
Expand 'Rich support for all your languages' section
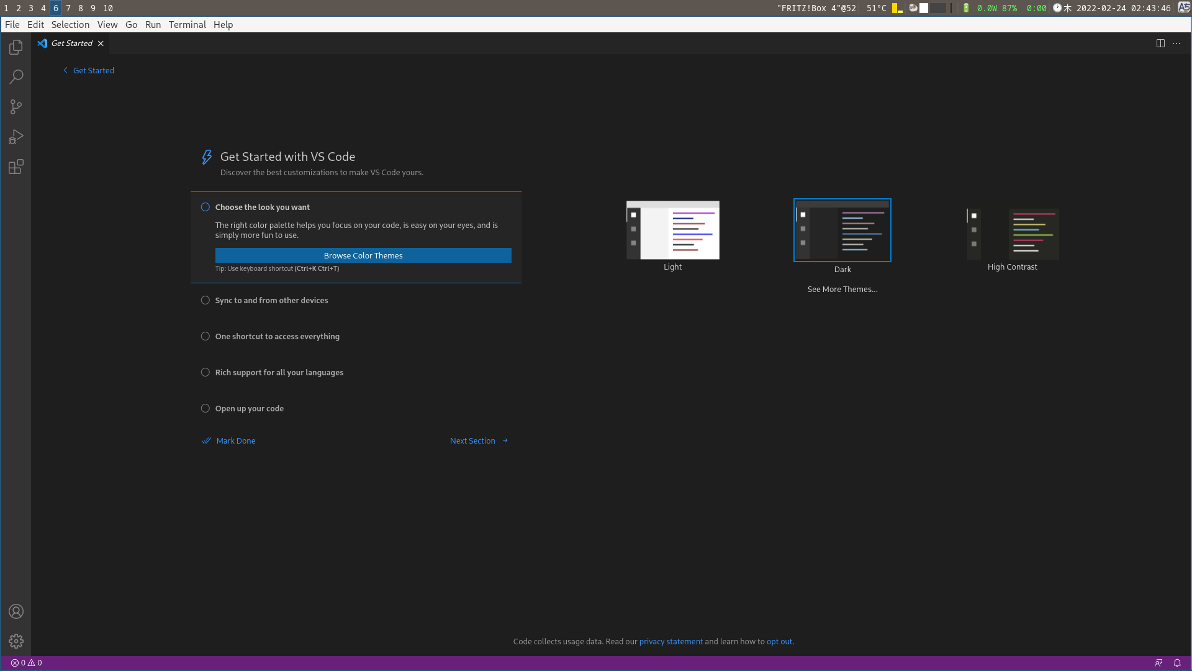coord(279,372)
